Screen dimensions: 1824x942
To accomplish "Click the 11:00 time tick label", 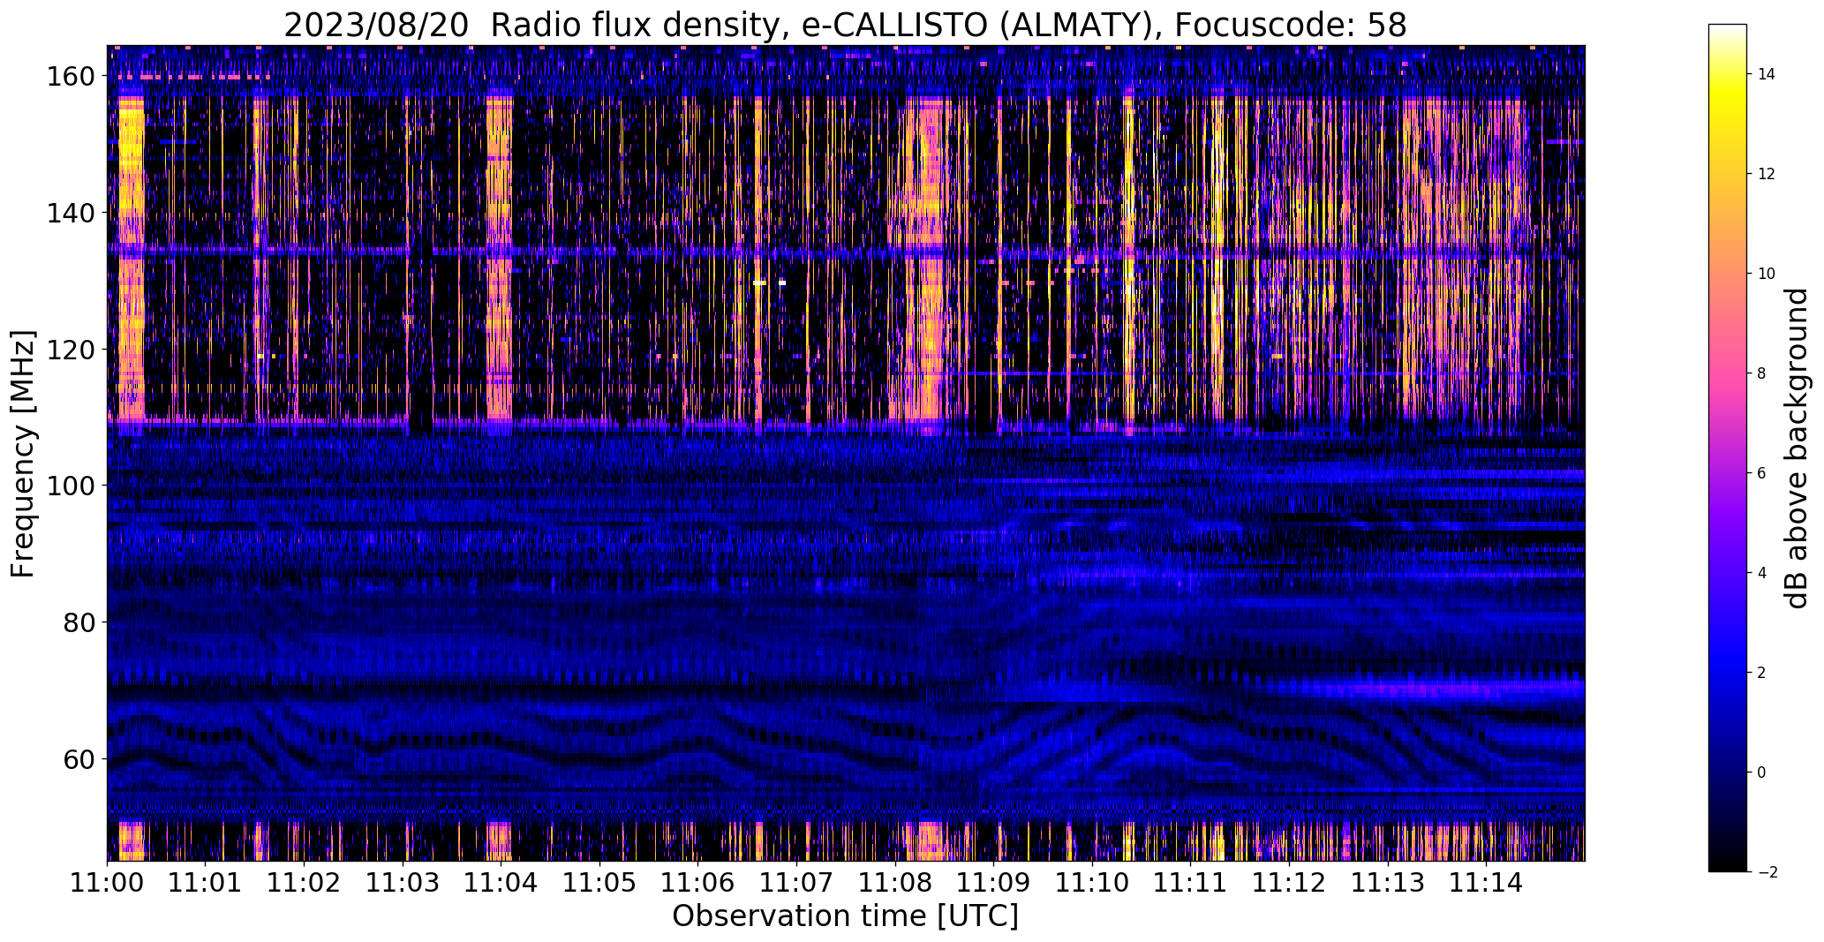I will click(x=108, y=881).
